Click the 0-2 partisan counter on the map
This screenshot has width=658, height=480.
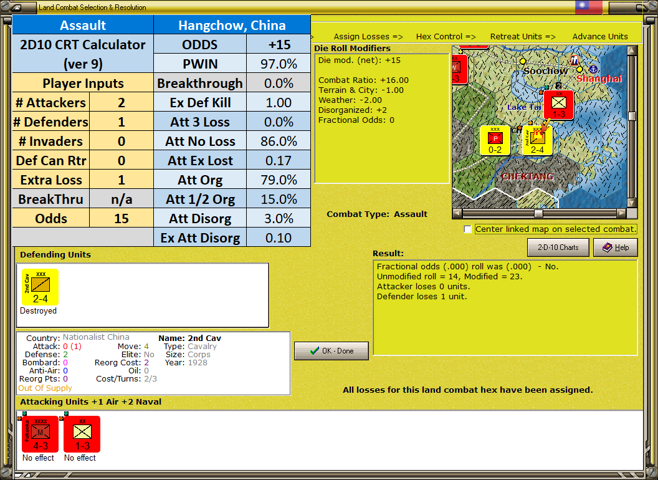click(x=495, y=140)
